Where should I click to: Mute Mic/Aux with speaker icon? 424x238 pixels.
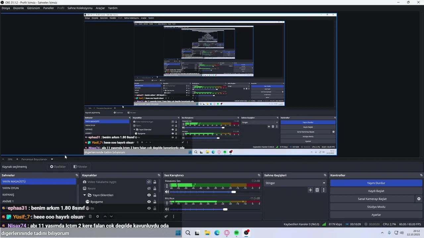click(167, 209)
